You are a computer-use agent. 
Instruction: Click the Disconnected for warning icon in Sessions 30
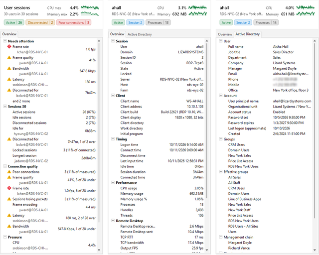(x=9, y=139)
